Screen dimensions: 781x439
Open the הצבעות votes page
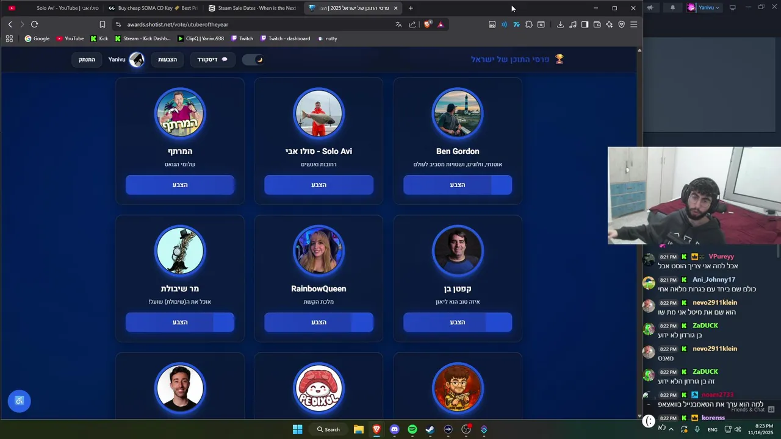pos(167,59)
